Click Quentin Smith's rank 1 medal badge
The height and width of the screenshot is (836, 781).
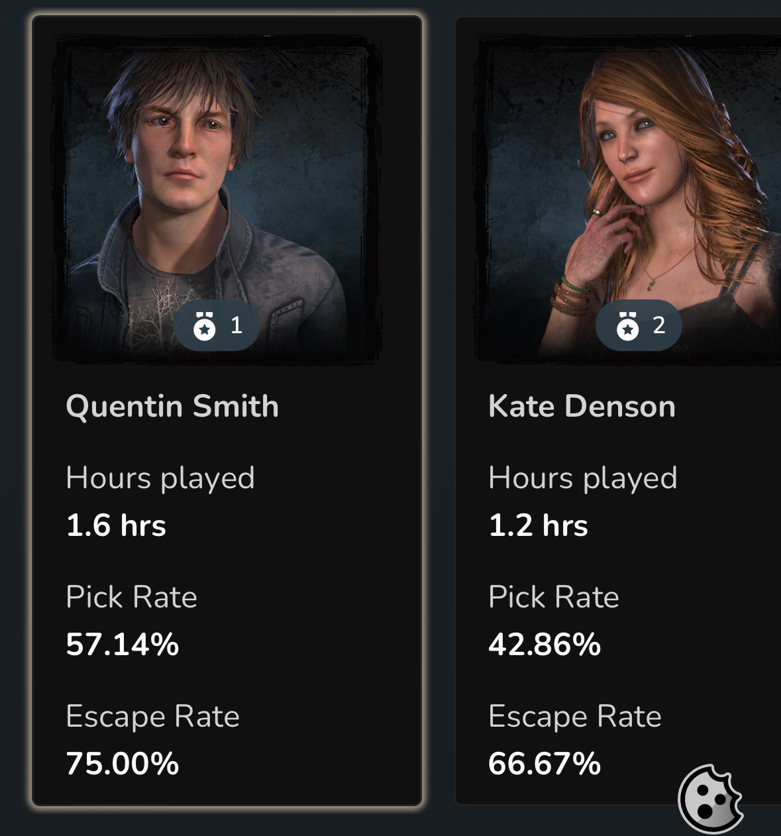point(217,325)
